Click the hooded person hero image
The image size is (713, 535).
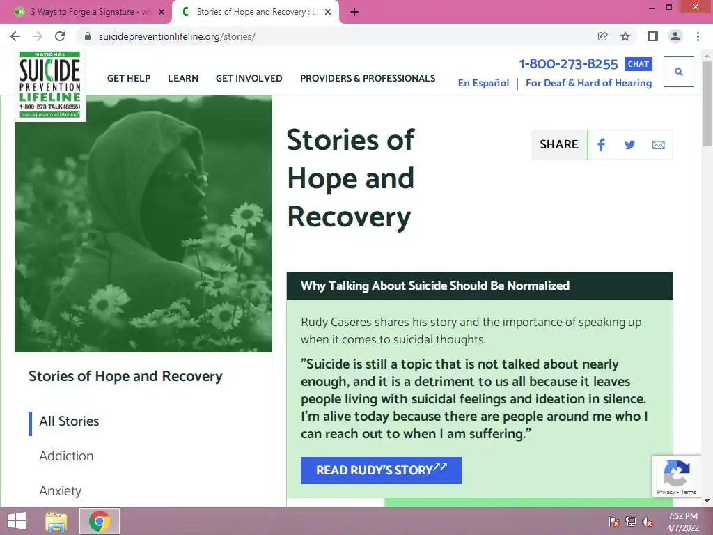click(x=143, y=224)
